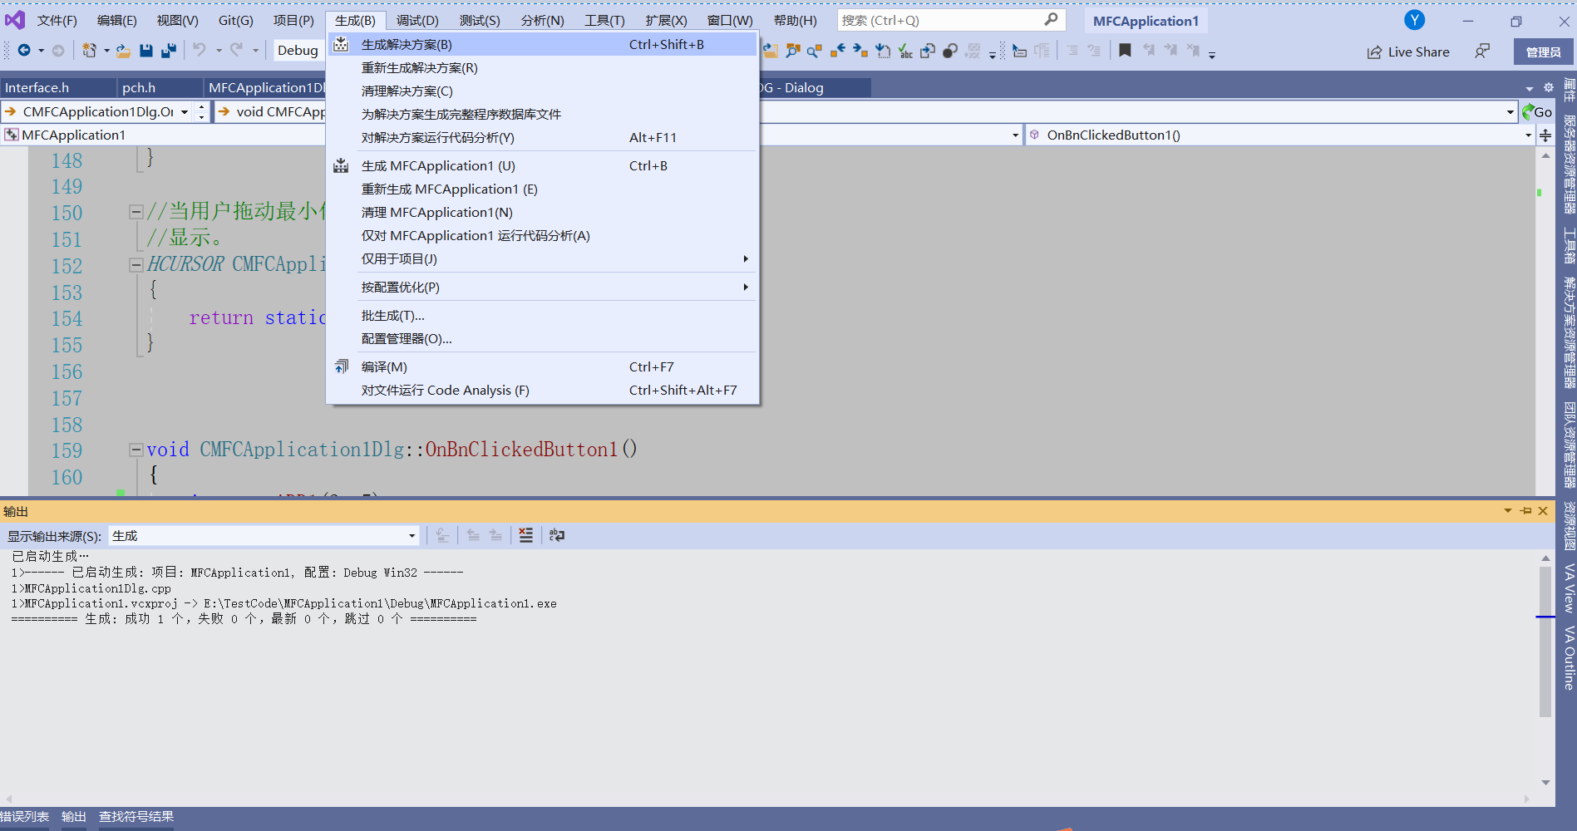Click the Visual Studio logo icon
Screen dimensions: 1577x831
click(x=15, y=20)
